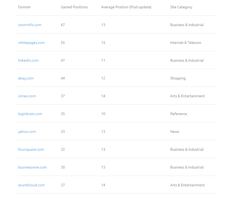Open linkedin.com listed under domains

tap(28, 60)
